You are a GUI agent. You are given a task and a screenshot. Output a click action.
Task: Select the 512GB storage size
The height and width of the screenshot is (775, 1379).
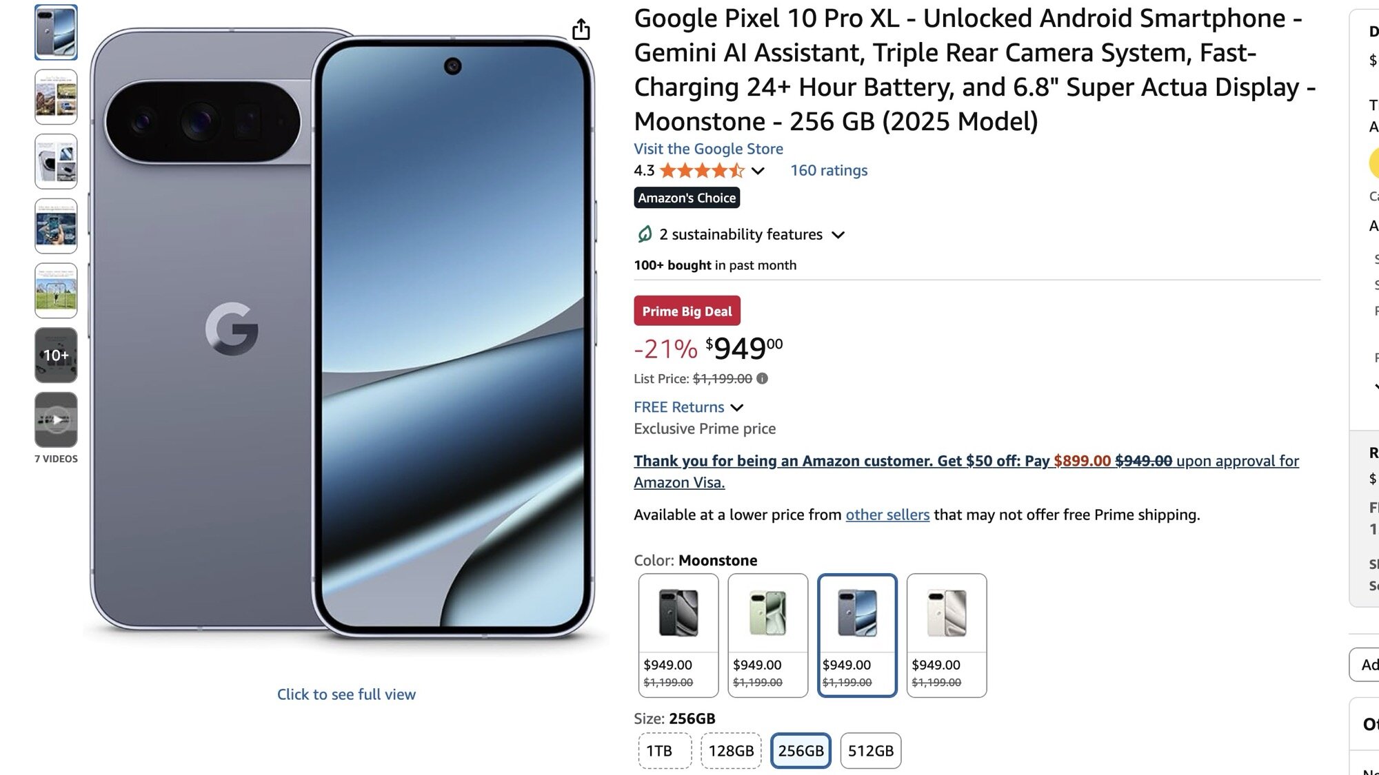(870, 750)
